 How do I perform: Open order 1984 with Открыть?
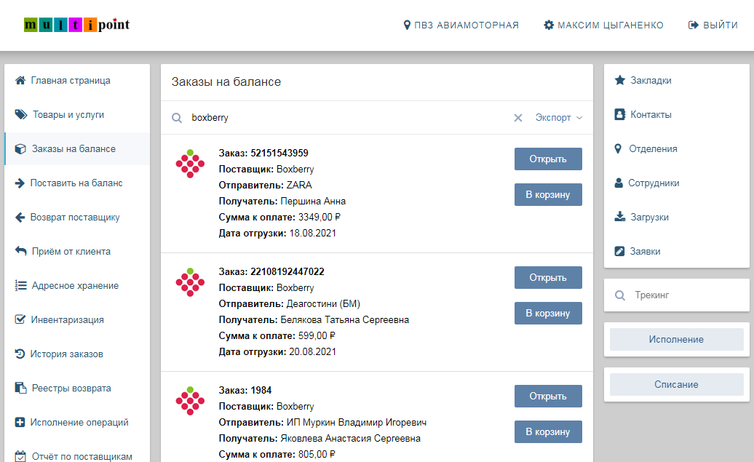click(x=548, y=397)
